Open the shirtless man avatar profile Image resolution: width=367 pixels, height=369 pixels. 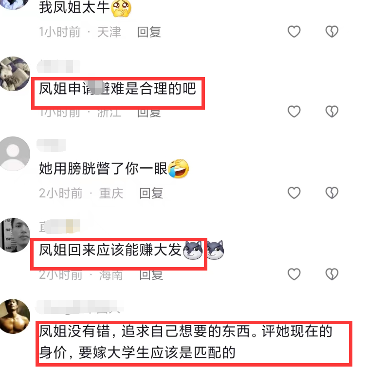pos(15,316)
